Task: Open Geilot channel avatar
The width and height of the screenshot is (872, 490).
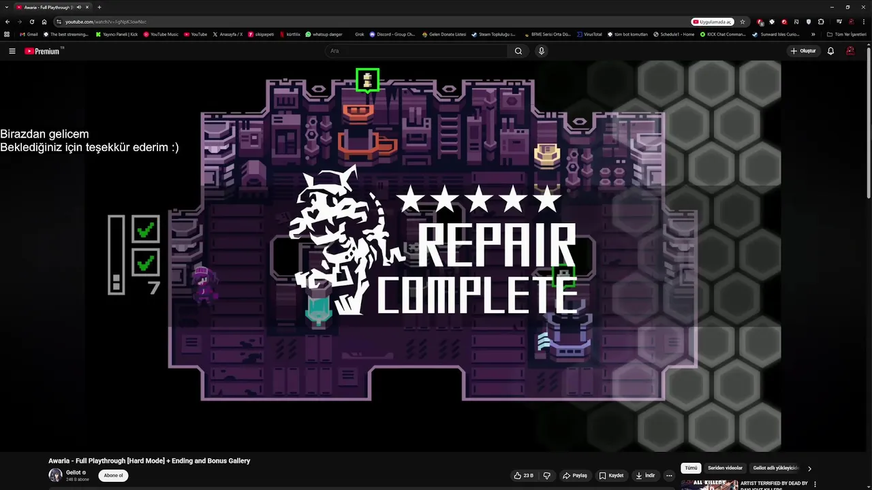Action: [55, 475]
